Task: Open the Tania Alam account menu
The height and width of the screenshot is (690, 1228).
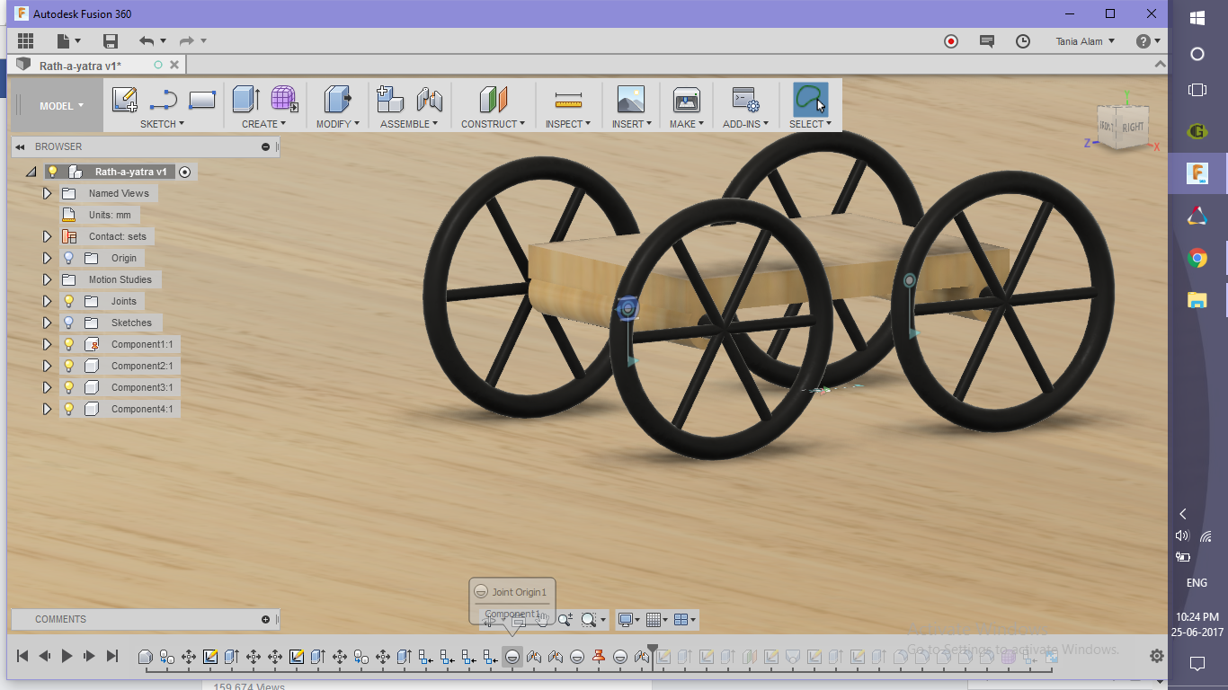Action: click(x=1085, y=41)
